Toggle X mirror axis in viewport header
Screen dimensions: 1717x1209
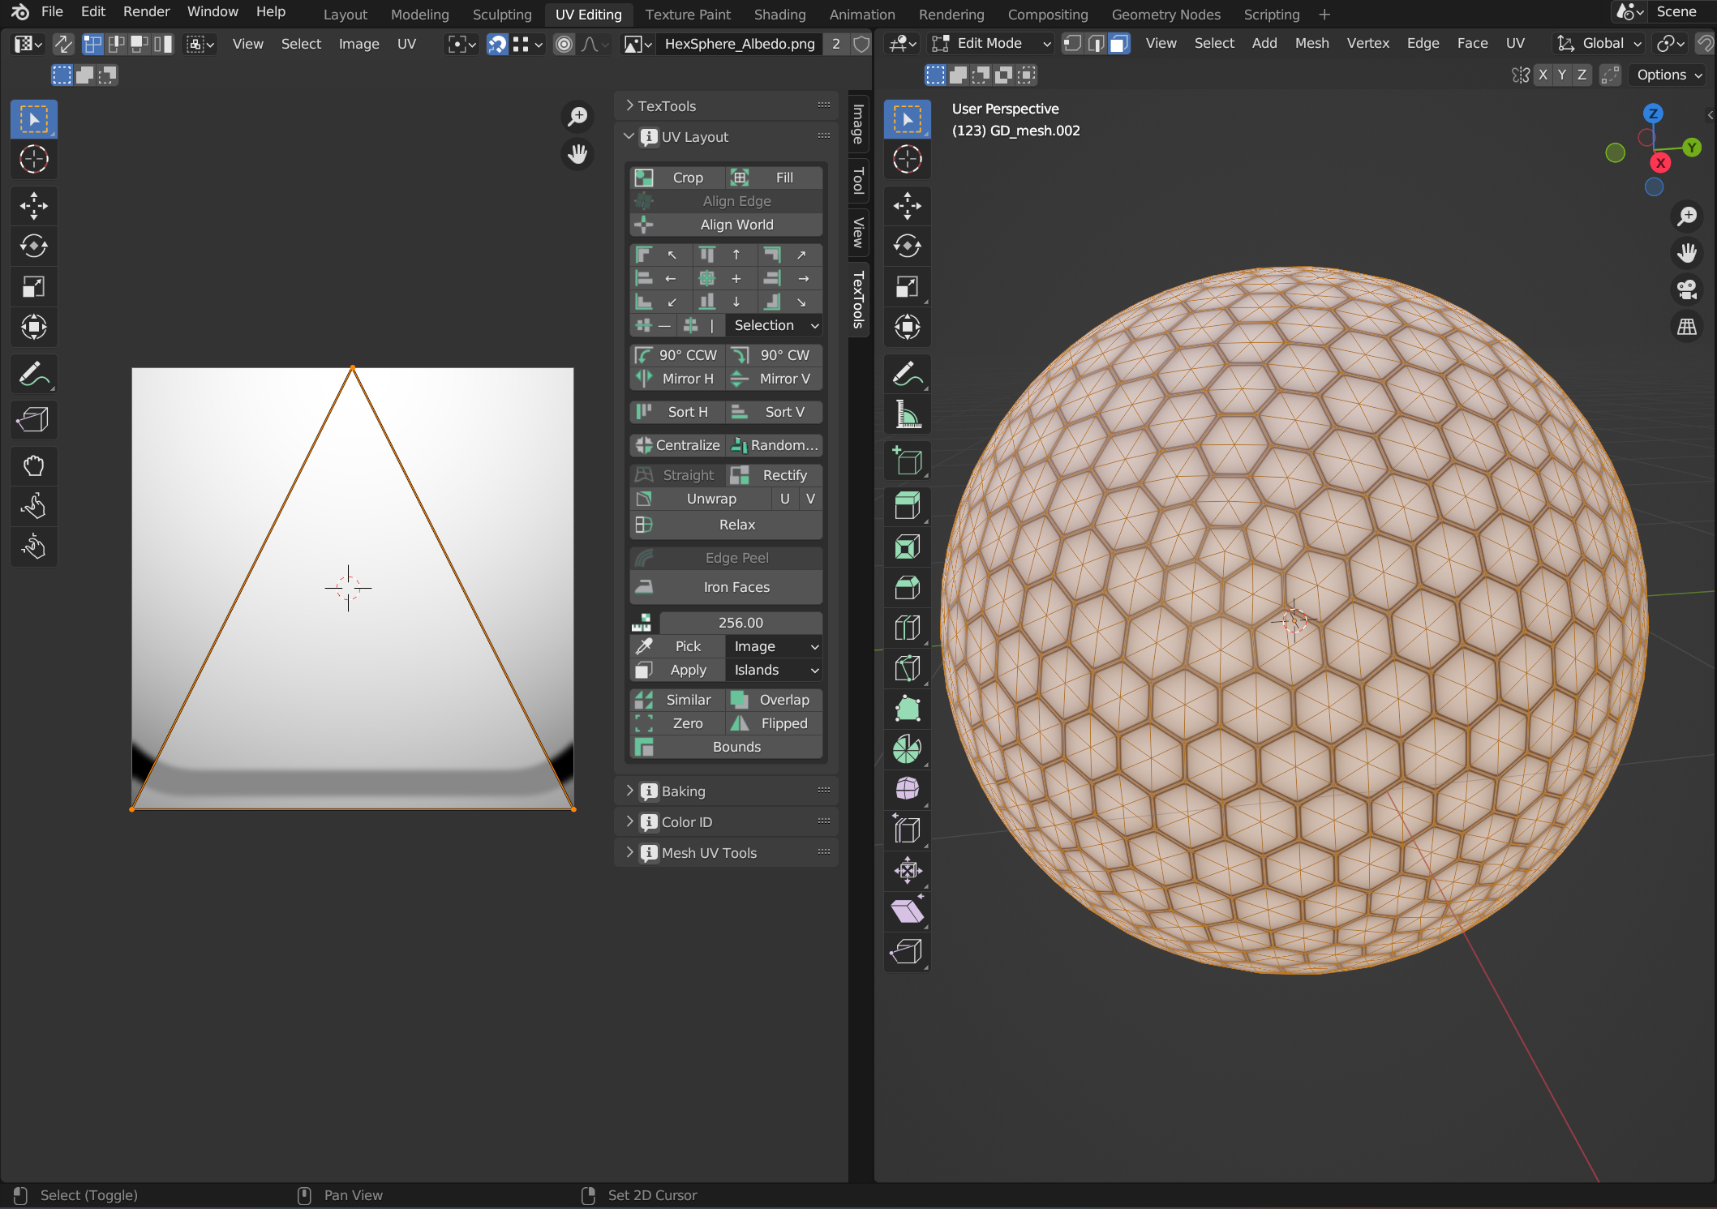(1543, 75)
